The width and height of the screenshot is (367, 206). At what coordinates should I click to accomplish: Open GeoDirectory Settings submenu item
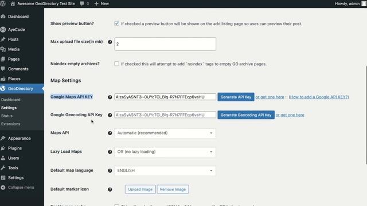point(9,108)
